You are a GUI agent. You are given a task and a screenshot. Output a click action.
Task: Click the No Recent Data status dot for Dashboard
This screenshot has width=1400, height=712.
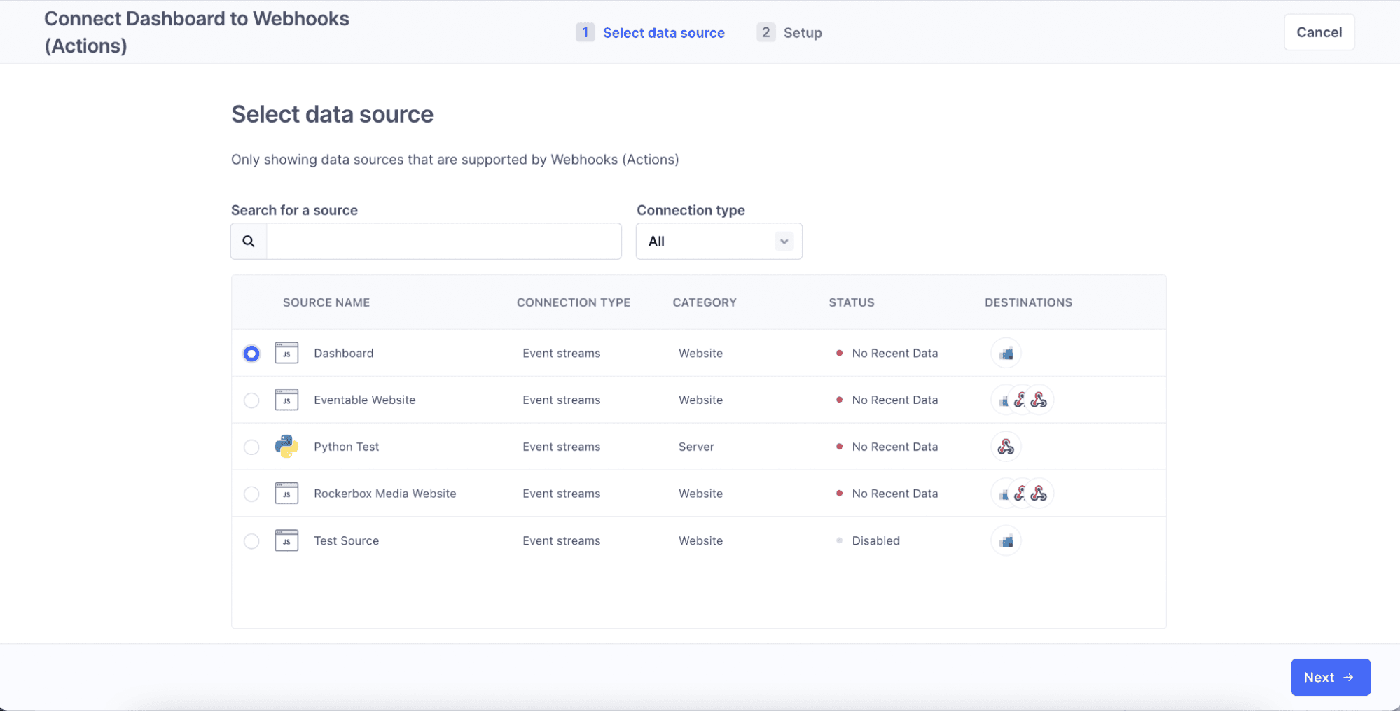(x=839, y=353)
